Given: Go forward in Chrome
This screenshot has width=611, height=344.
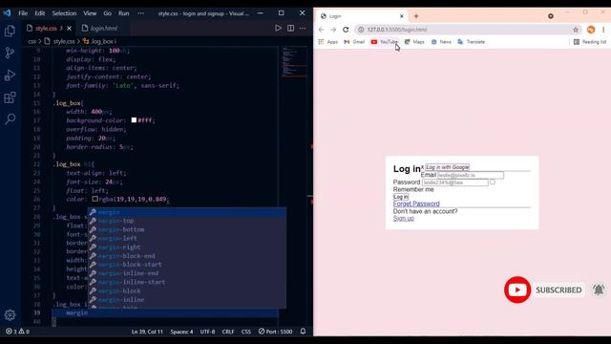Looking at the screenshot, I should point(333,30).
